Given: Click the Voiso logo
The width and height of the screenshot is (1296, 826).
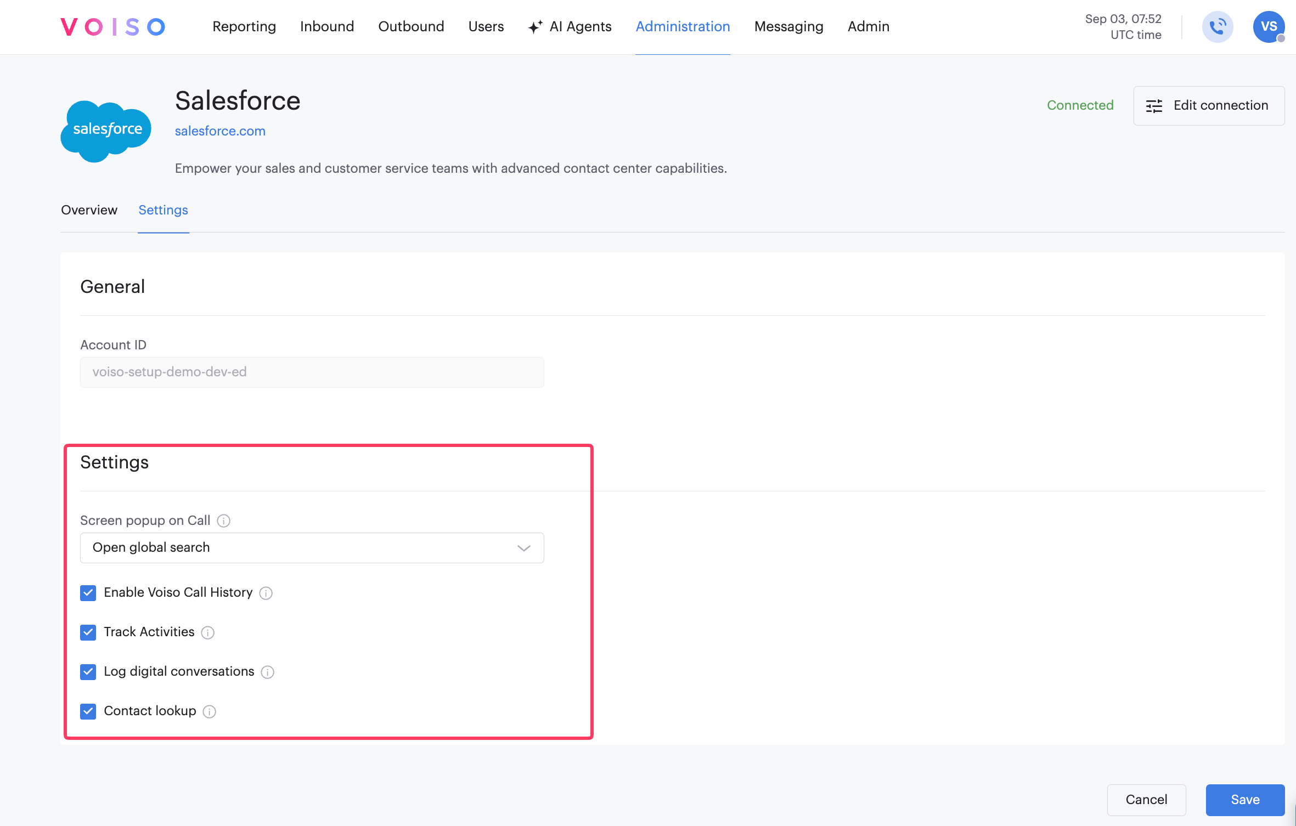Looking at the screenshot, I should point(113,26).
